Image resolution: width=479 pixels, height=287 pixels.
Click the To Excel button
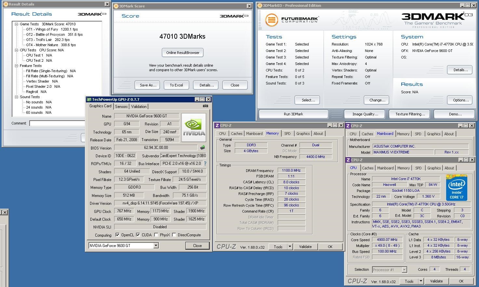(176, 85)
